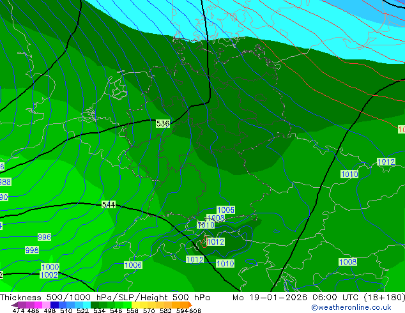The image size is (405, 313).
Task: Click the legend value 534
Action: point(99,310)
